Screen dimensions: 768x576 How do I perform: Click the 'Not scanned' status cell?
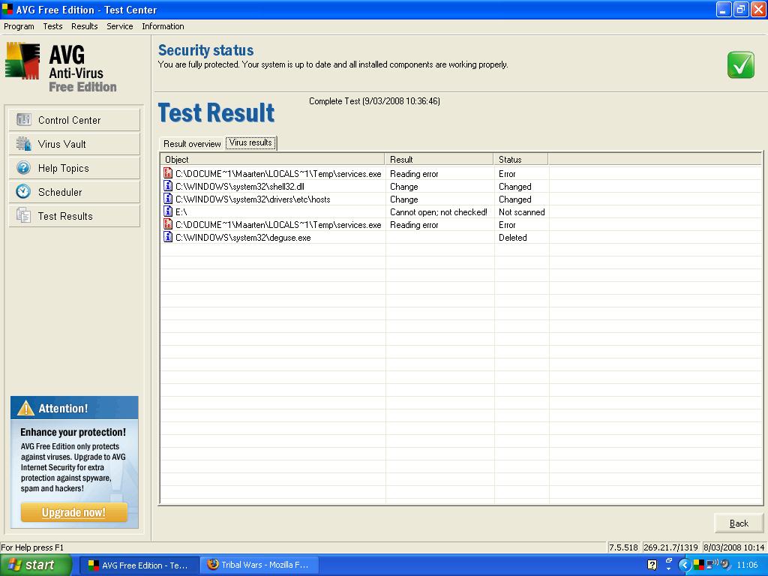[x=522, y=212]
